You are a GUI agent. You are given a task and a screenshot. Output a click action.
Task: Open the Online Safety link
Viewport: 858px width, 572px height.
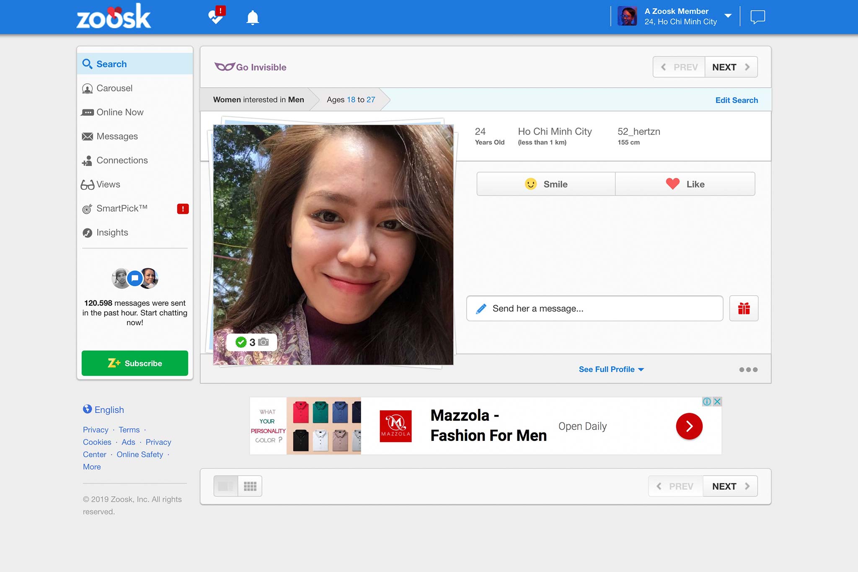pos(140,454)
